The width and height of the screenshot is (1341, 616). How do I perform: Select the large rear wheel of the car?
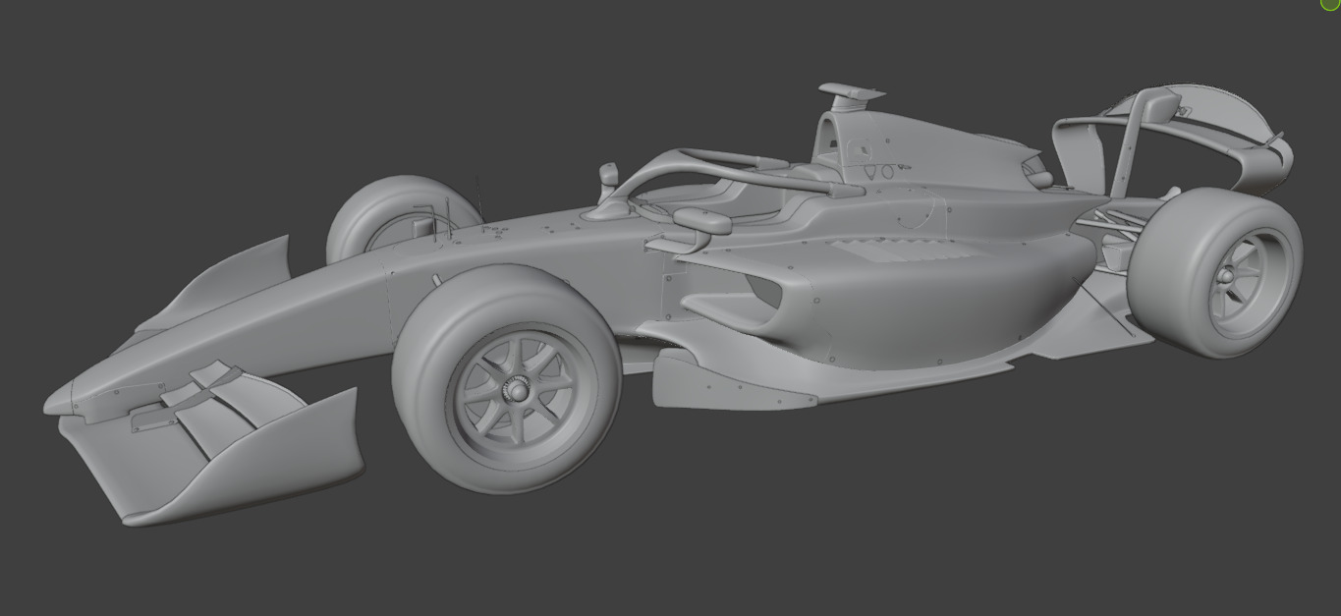pyautogui.click(x=1215, y=273)
